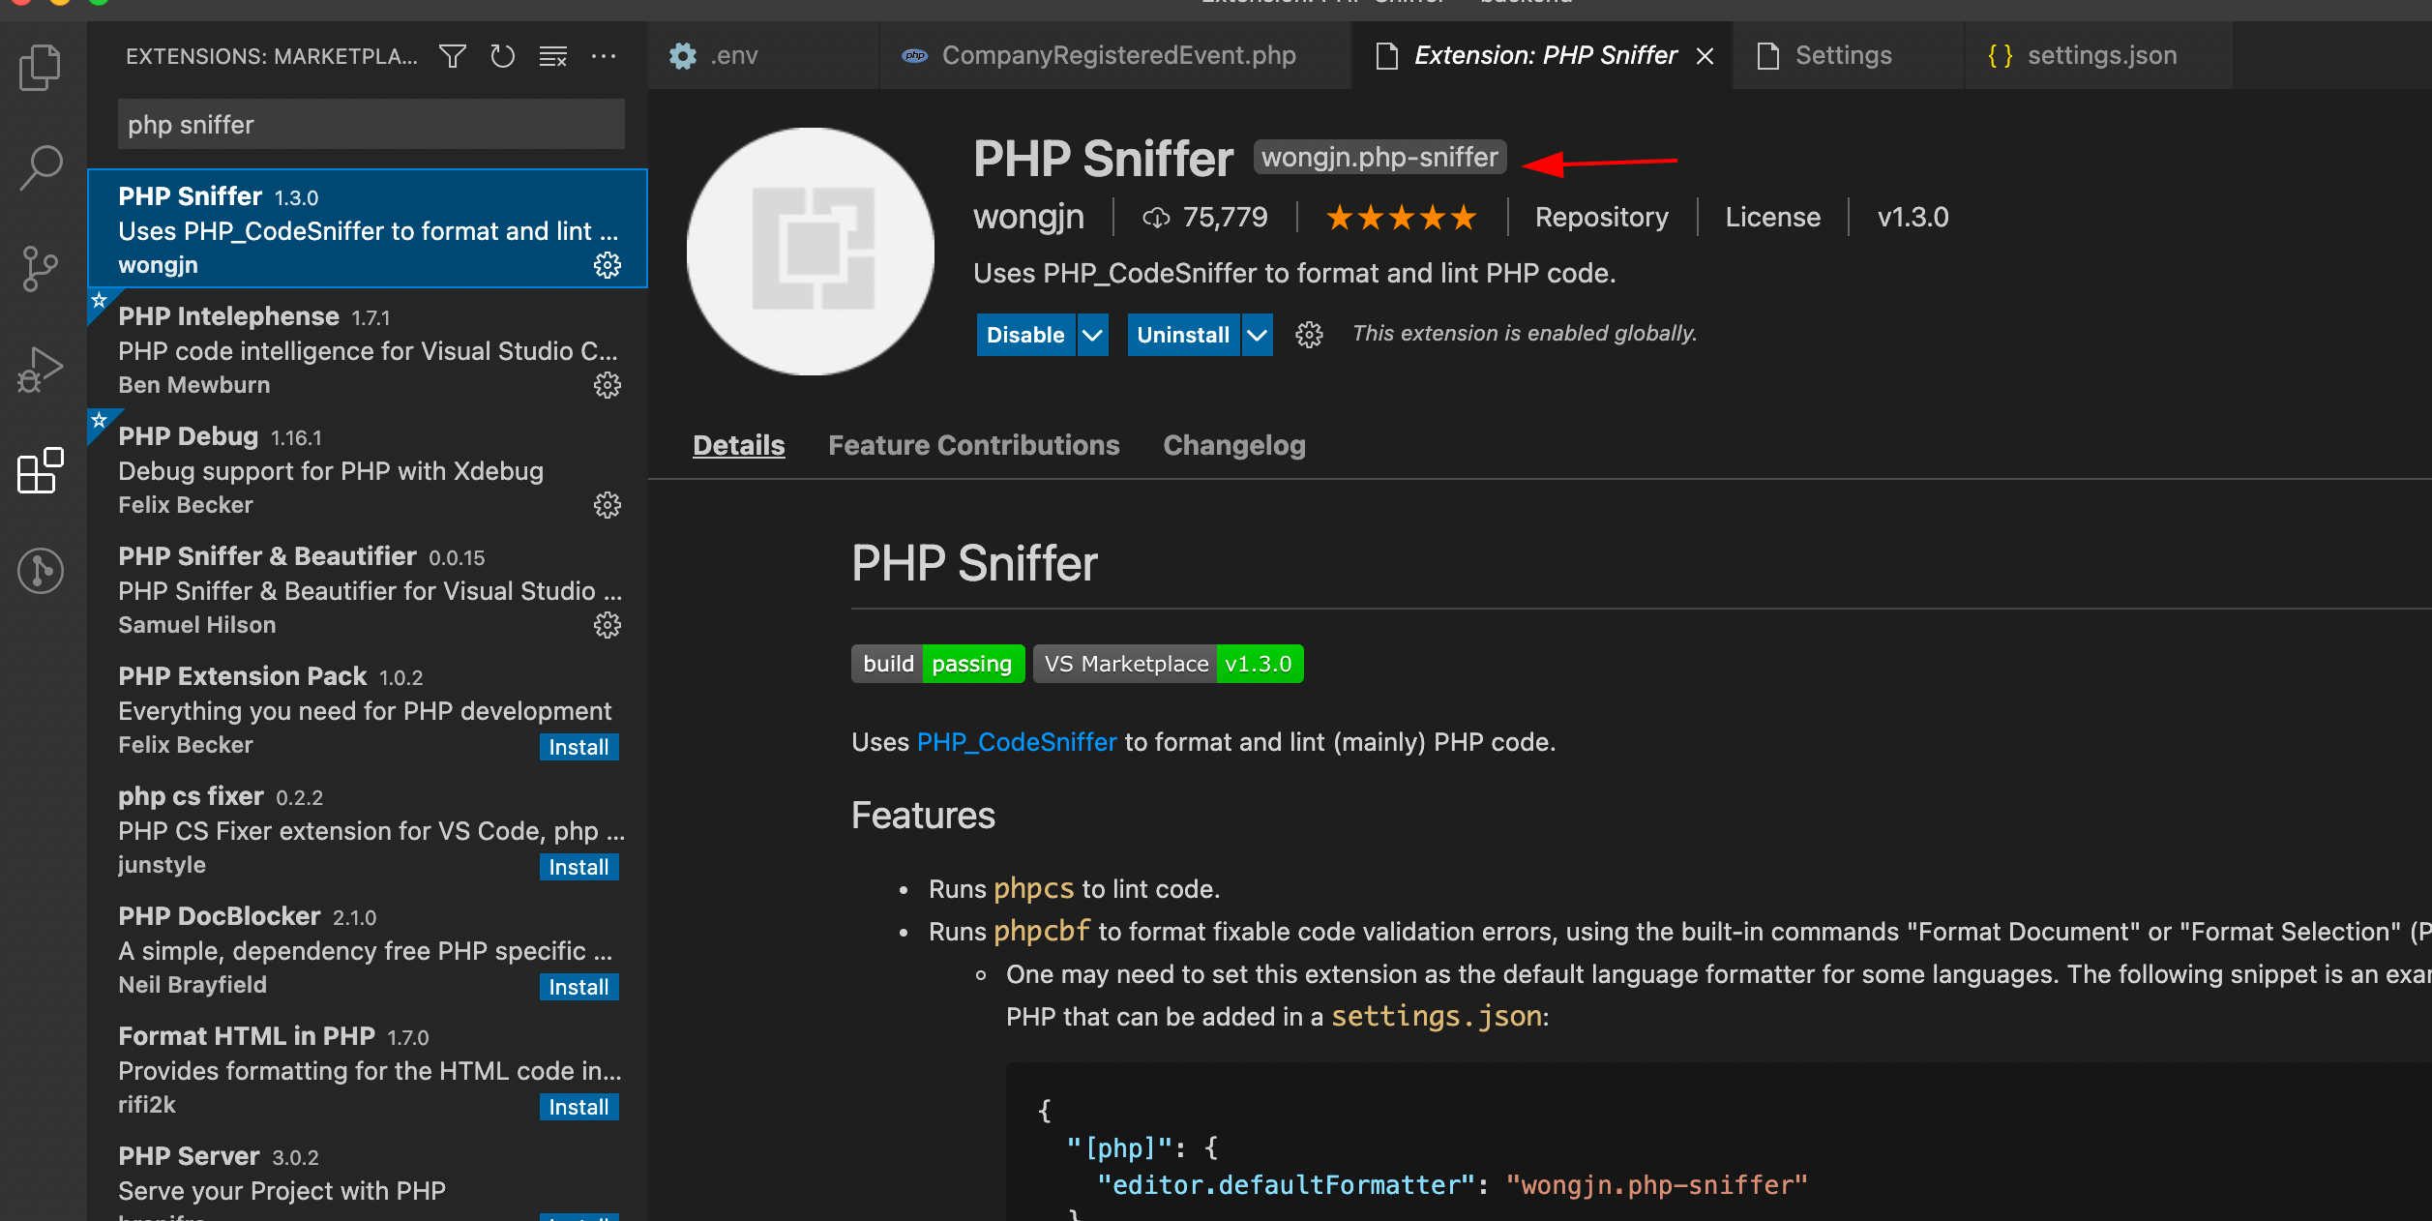Toggle the PHP Sniffer globally enabled state
Screen dimensions: 2432x1221
click(1024, 333)
